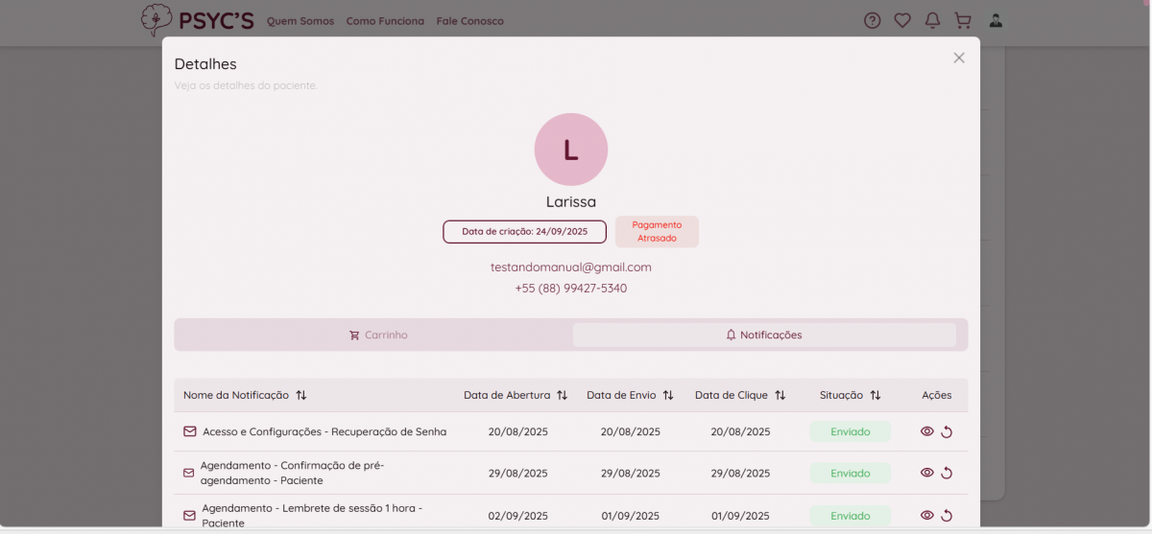Resend the Recuperação de Senha notification
The height and width of the screenshot is (534, 1152).
tap(947, 431)
